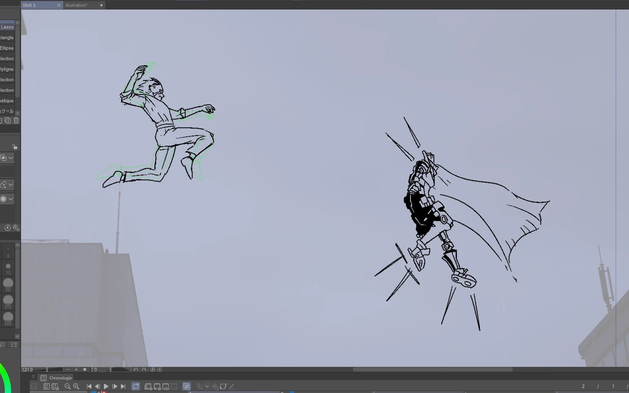Advance to the next frame
This screenshot has width=629, height=393.
(114, 386)
